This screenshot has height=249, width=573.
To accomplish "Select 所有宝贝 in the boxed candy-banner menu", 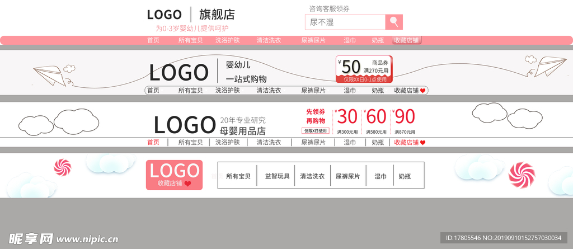I will tap(238, 176).
